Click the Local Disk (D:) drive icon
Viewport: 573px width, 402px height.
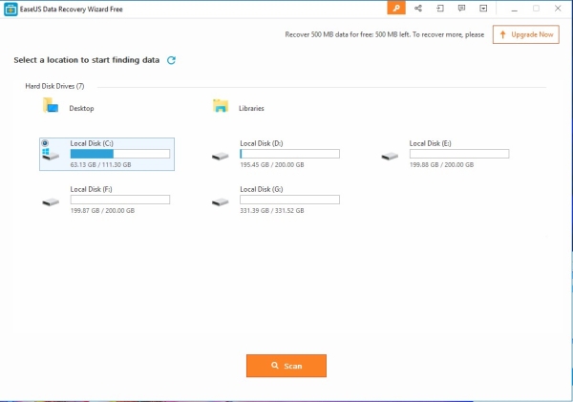coord(220,157)
